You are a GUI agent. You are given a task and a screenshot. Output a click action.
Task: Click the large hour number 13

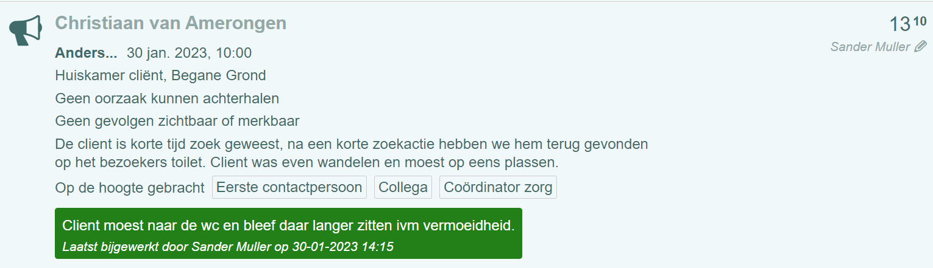899,25
